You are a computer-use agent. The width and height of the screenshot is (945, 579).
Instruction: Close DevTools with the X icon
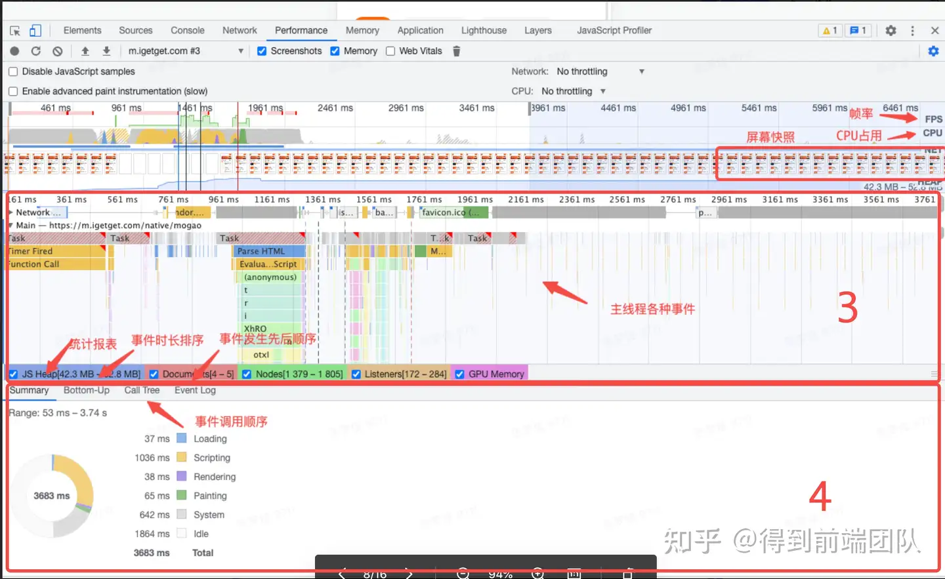[935, 30]
